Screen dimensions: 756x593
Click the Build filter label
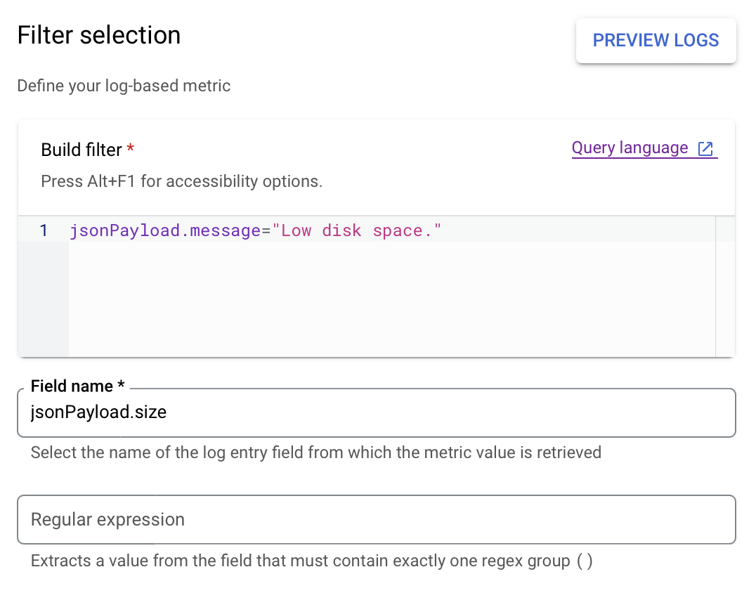click(82, 150)
